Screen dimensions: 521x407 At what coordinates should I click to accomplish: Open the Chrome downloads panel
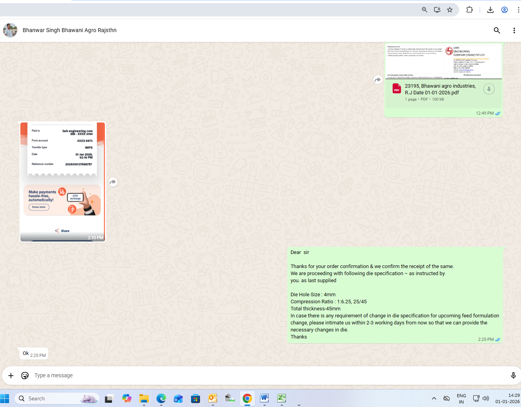(x=490, y=10)
